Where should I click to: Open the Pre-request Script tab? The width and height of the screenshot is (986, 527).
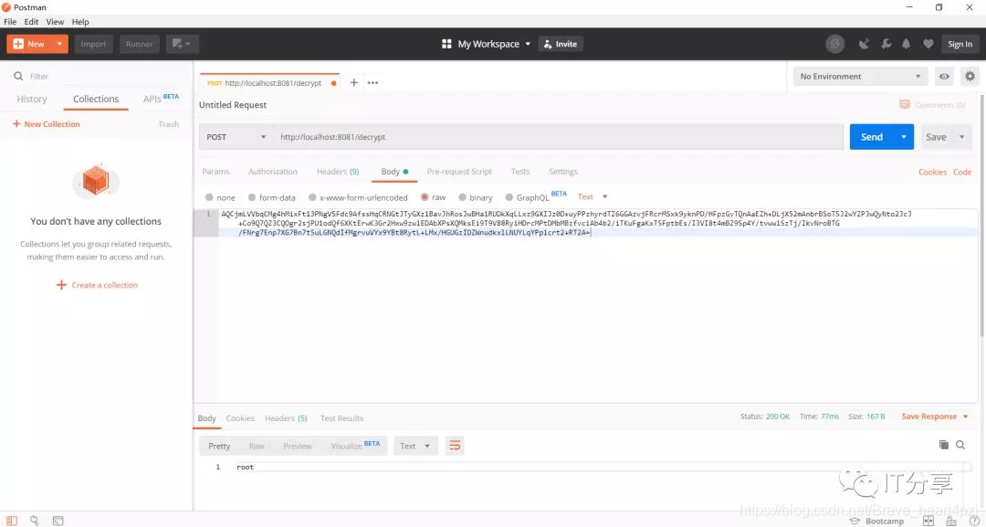pyautogui.click(x=459, y=172)
